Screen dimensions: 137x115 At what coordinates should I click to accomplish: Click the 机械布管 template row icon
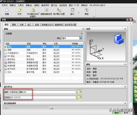tap(6, 66)
